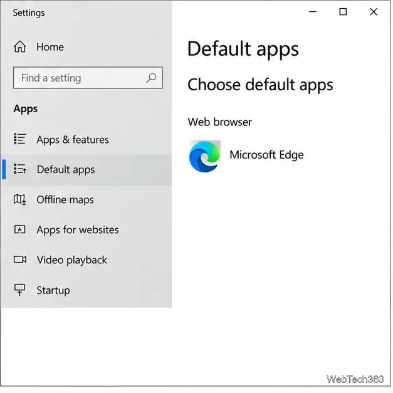Open Apps & features section label
Image resolution: width=393 pixels, height=393 pixels.
[73, 140]
